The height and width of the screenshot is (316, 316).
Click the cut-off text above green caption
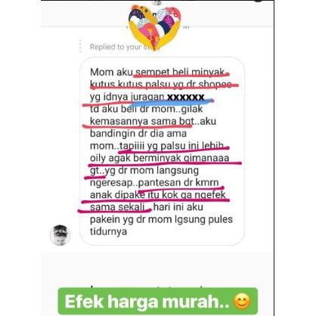point(147,287)
